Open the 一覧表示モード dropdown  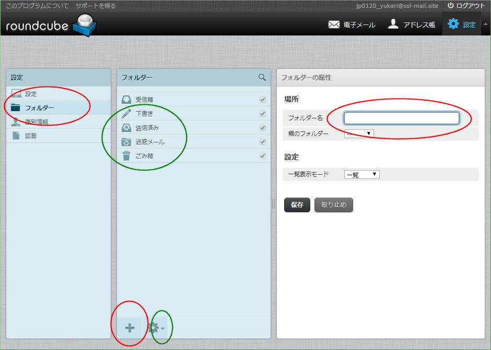(361, 174)
